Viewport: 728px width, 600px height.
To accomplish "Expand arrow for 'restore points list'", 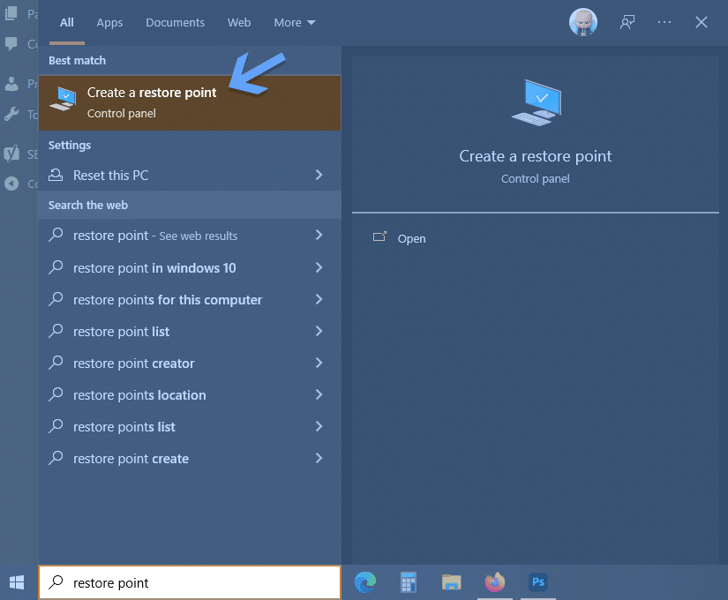I will [x=319, y=426].
